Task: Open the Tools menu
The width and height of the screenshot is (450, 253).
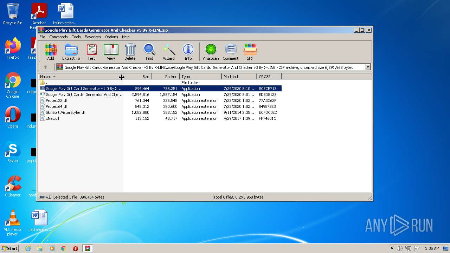Action: click(76, 37)
